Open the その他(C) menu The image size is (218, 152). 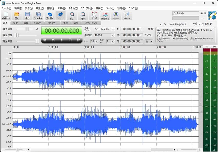[73, 8]
